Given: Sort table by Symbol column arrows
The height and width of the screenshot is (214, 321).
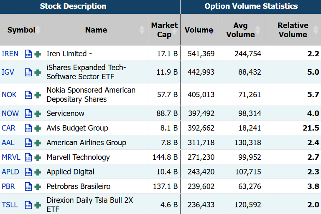Looking at the screenshot, I should point(38,30).
